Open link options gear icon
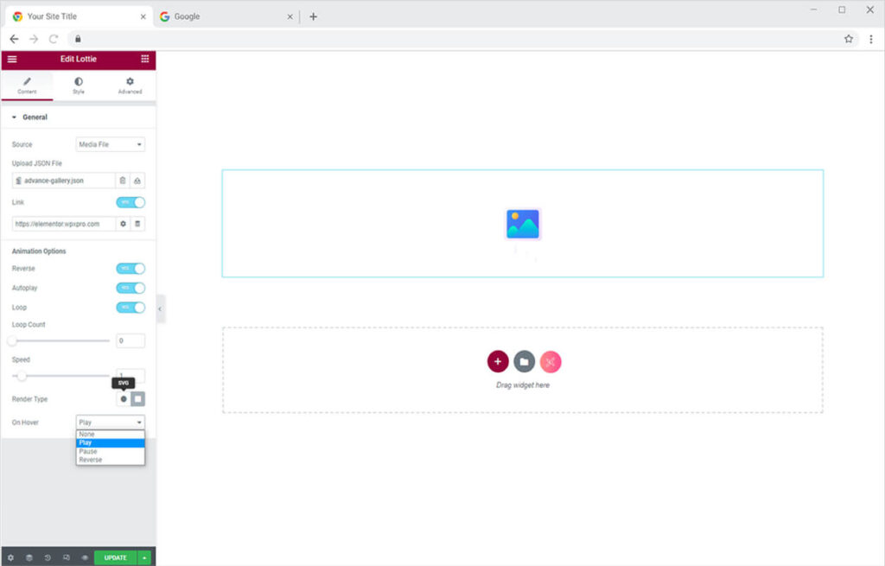 tap(123, 224)
